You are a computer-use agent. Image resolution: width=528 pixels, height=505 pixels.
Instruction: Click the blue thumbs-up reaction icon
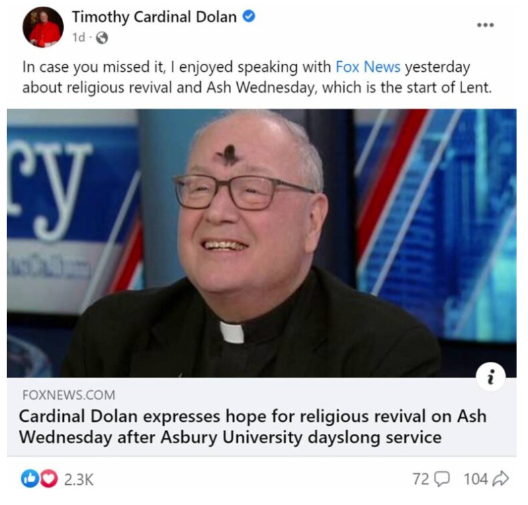pyautogui.click(x=30, y=479)
